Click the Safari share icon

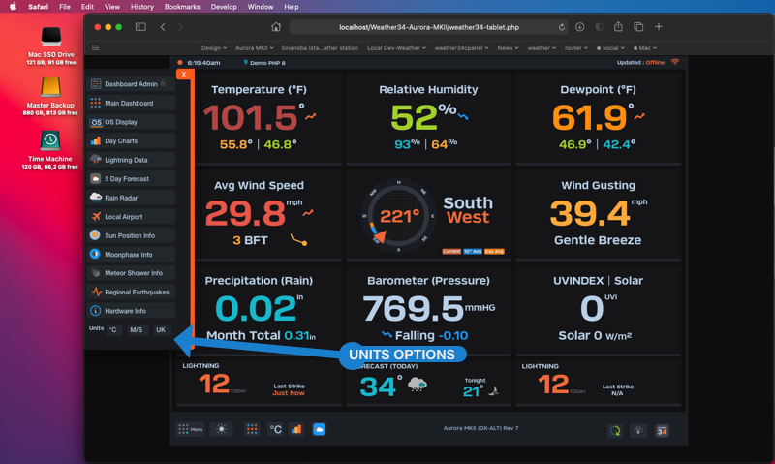pos(618,27)
